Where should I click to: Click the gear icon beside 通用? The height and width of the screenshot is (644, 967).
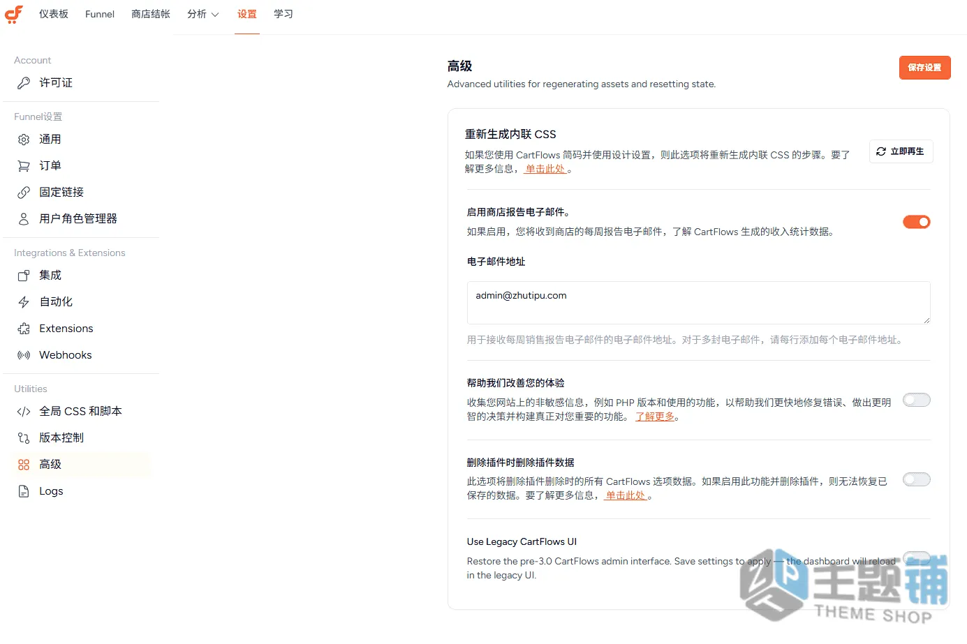pos(24,140)
